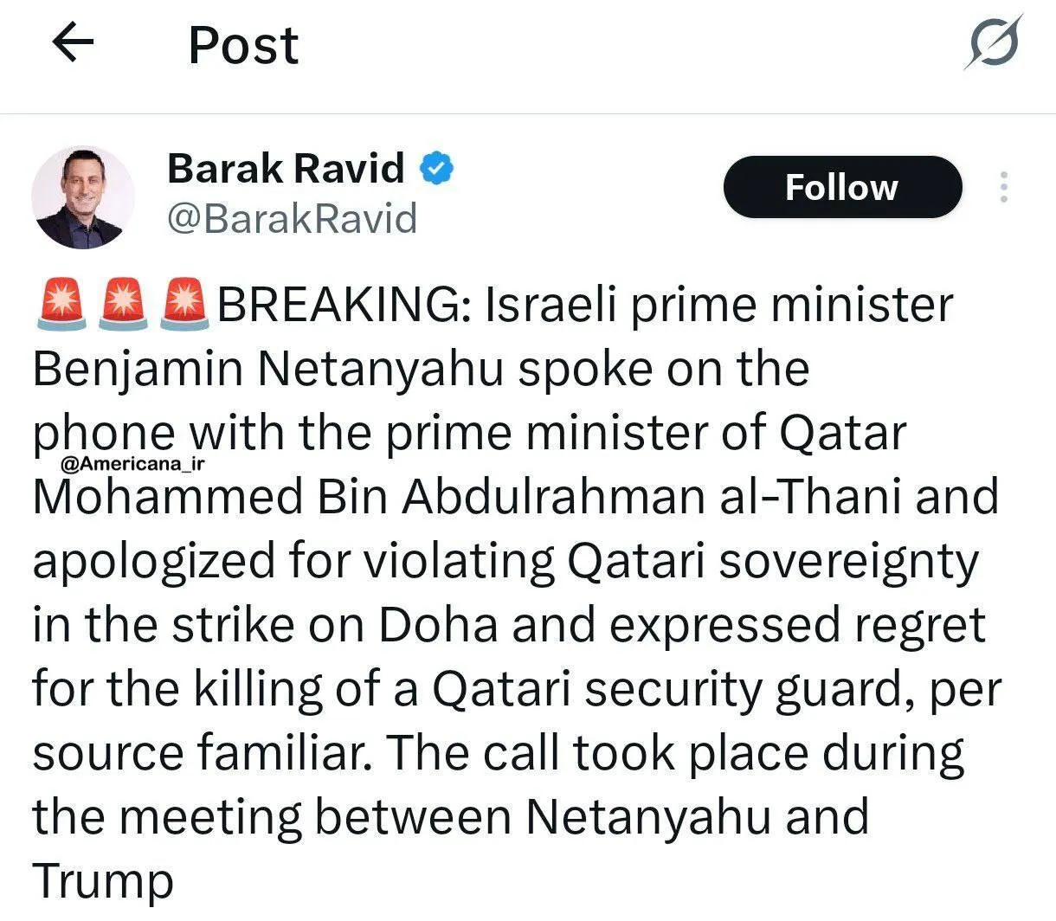Click the name Benjamin Netanyahu in post
Viewport: 1056px width, 921px height.
pyautogui.click(x=268, y=370)
